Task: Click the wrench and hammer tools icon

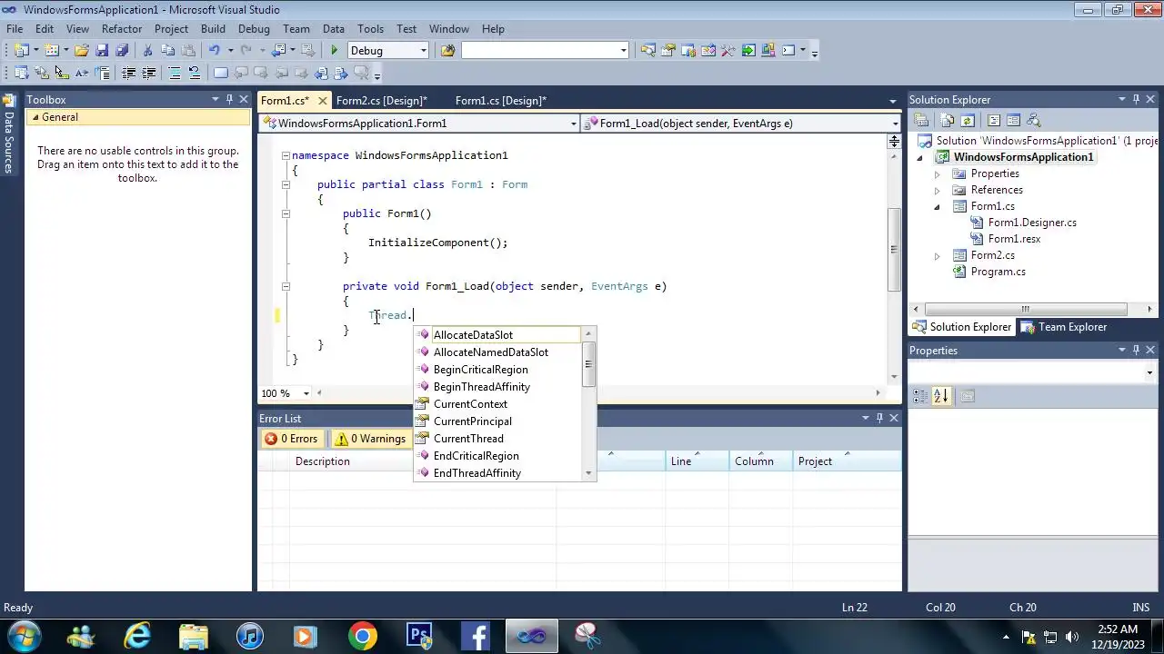Action: click(x=728, y=51)
